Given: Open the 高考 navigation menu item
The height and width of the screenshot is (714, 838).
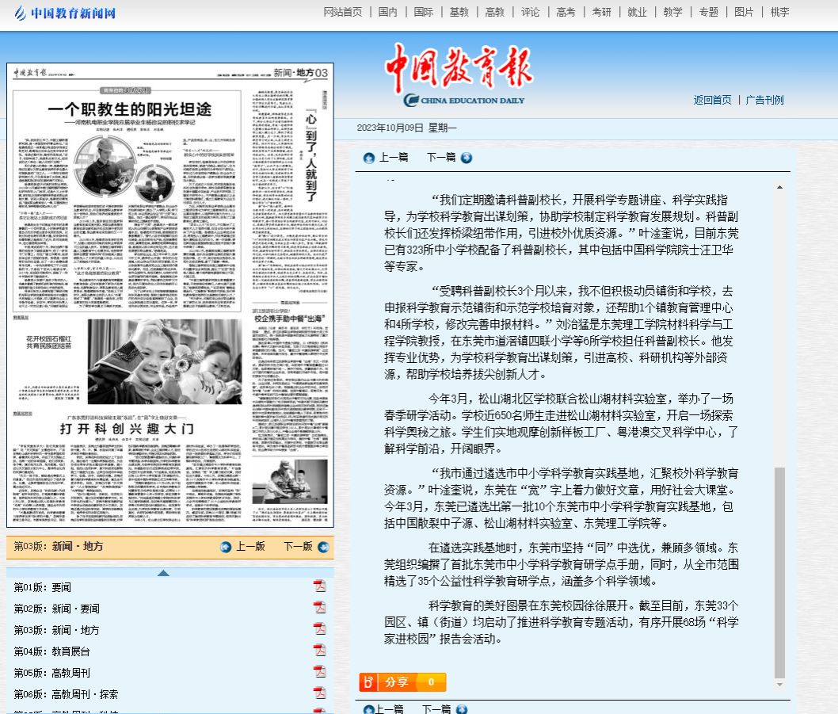Looking at the screenshot, I should (566, 12).
